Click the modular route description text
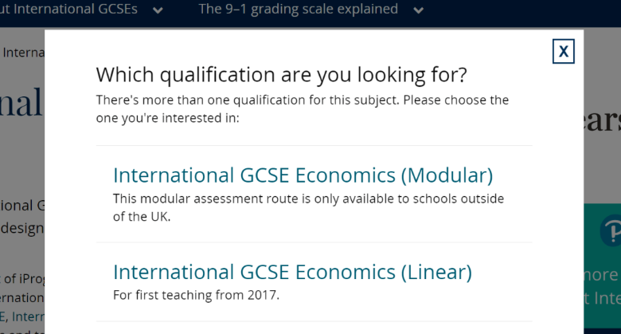The height and width of the screenshot is (334, 621). click(309, 207)
